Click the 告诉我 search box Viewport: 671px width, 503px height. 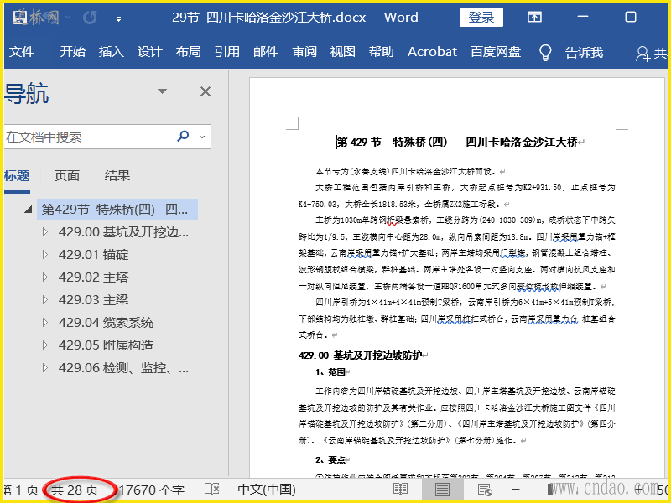tap(584, 53)
